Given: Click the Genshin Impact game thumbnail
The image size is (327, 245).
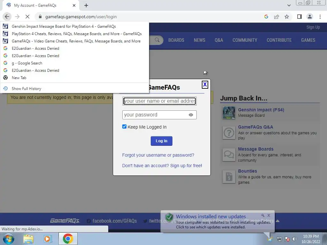Looking at the screenshot, I should 229,113.
